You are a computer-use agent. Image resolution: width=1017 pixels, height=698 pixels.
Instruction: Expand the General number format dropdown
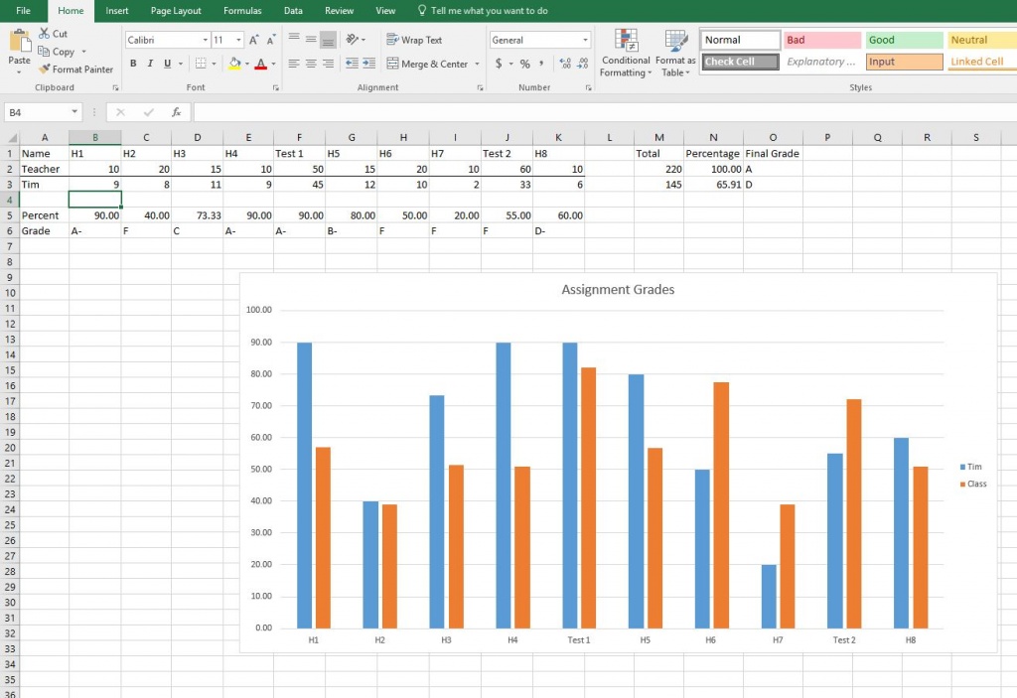coord(585,40)
